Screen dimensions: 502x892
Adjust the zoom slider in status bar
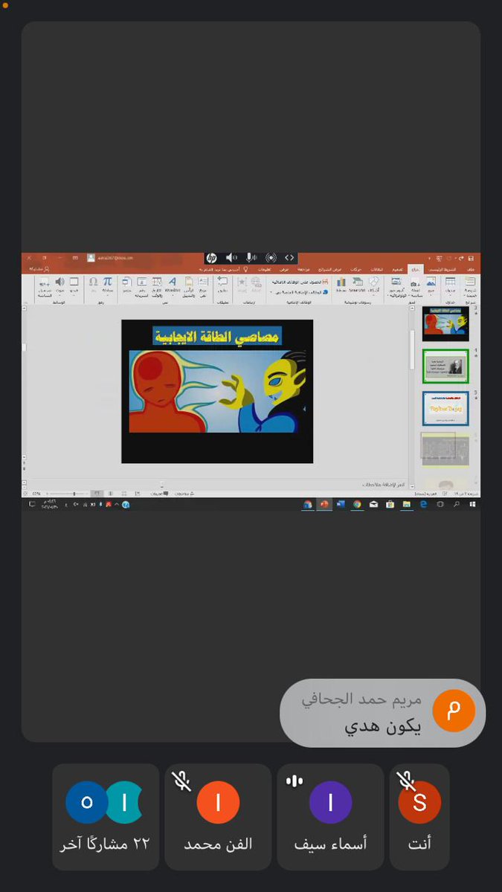[x=73, y=494]
